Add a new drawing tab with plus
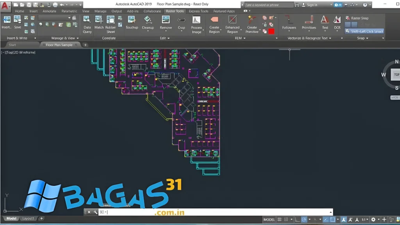Screen dimensions: 400x225 point(86,45)
